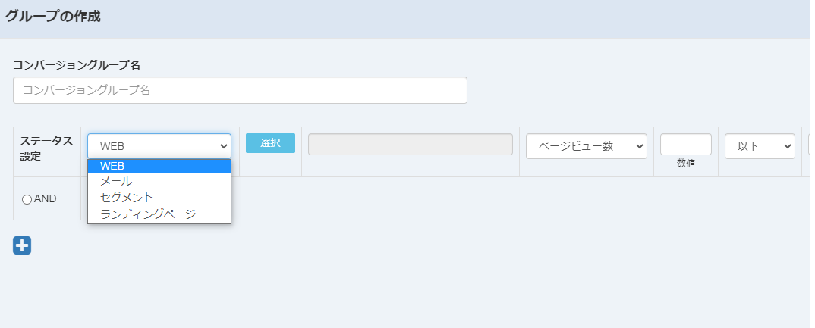Choose the highlighted WEB option in list
Viewport: 815px width, 328px height.
point(159,166)
